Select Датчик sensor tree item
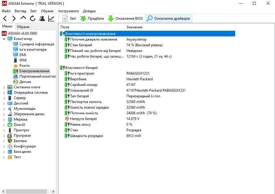The height and width of the screenshot is (194, 275). click(22, 81)
